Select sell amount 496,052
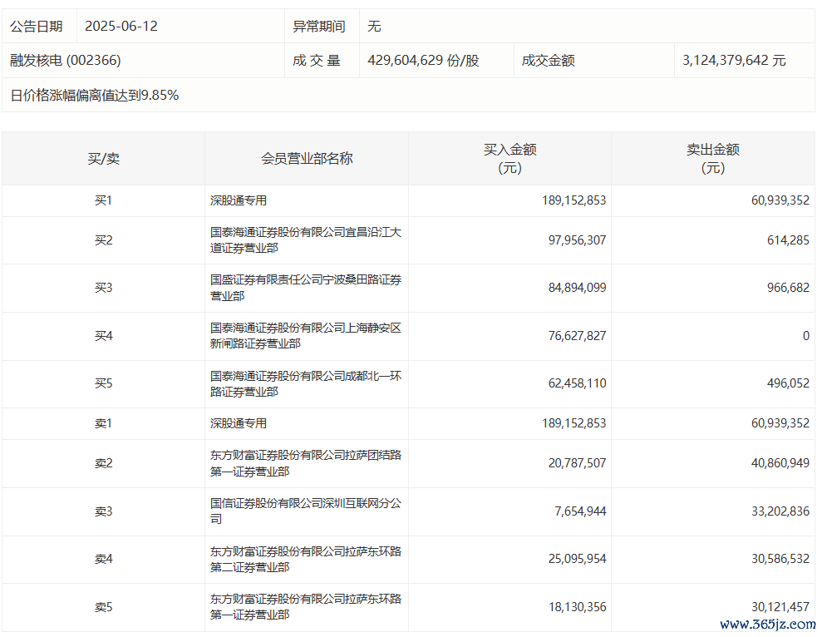The width and height of the screenshot is (822, 637). point(788,383)
